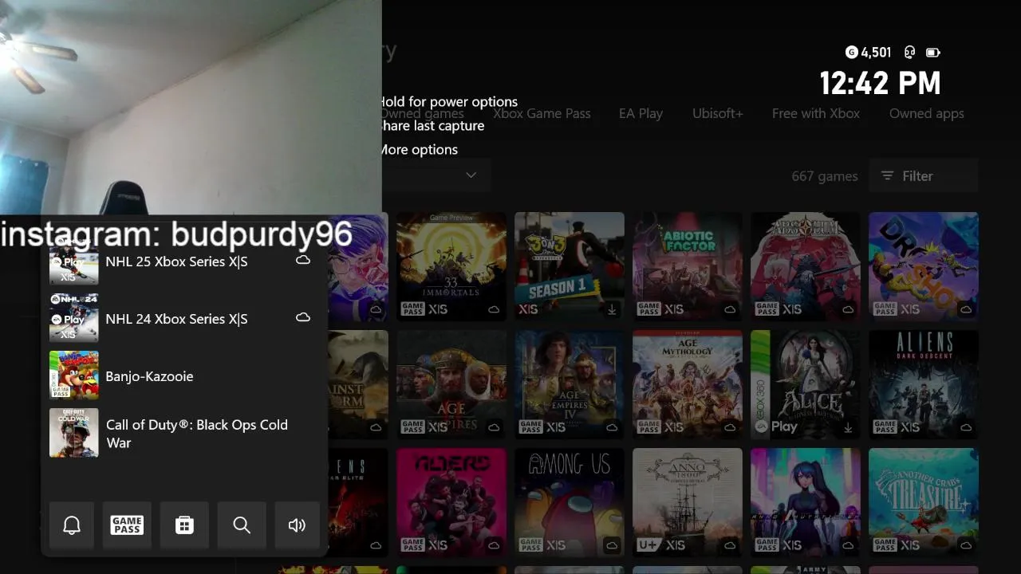Click the 667 games count text
The image size is (1021, 574).
(825, 176)
